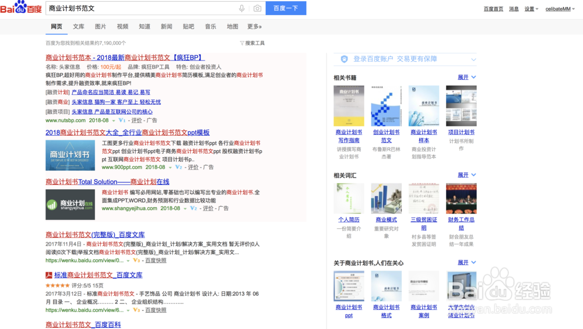The image size is (583, 329).
Task: Switch to the 新闻 tab
Action: (167, 27)
